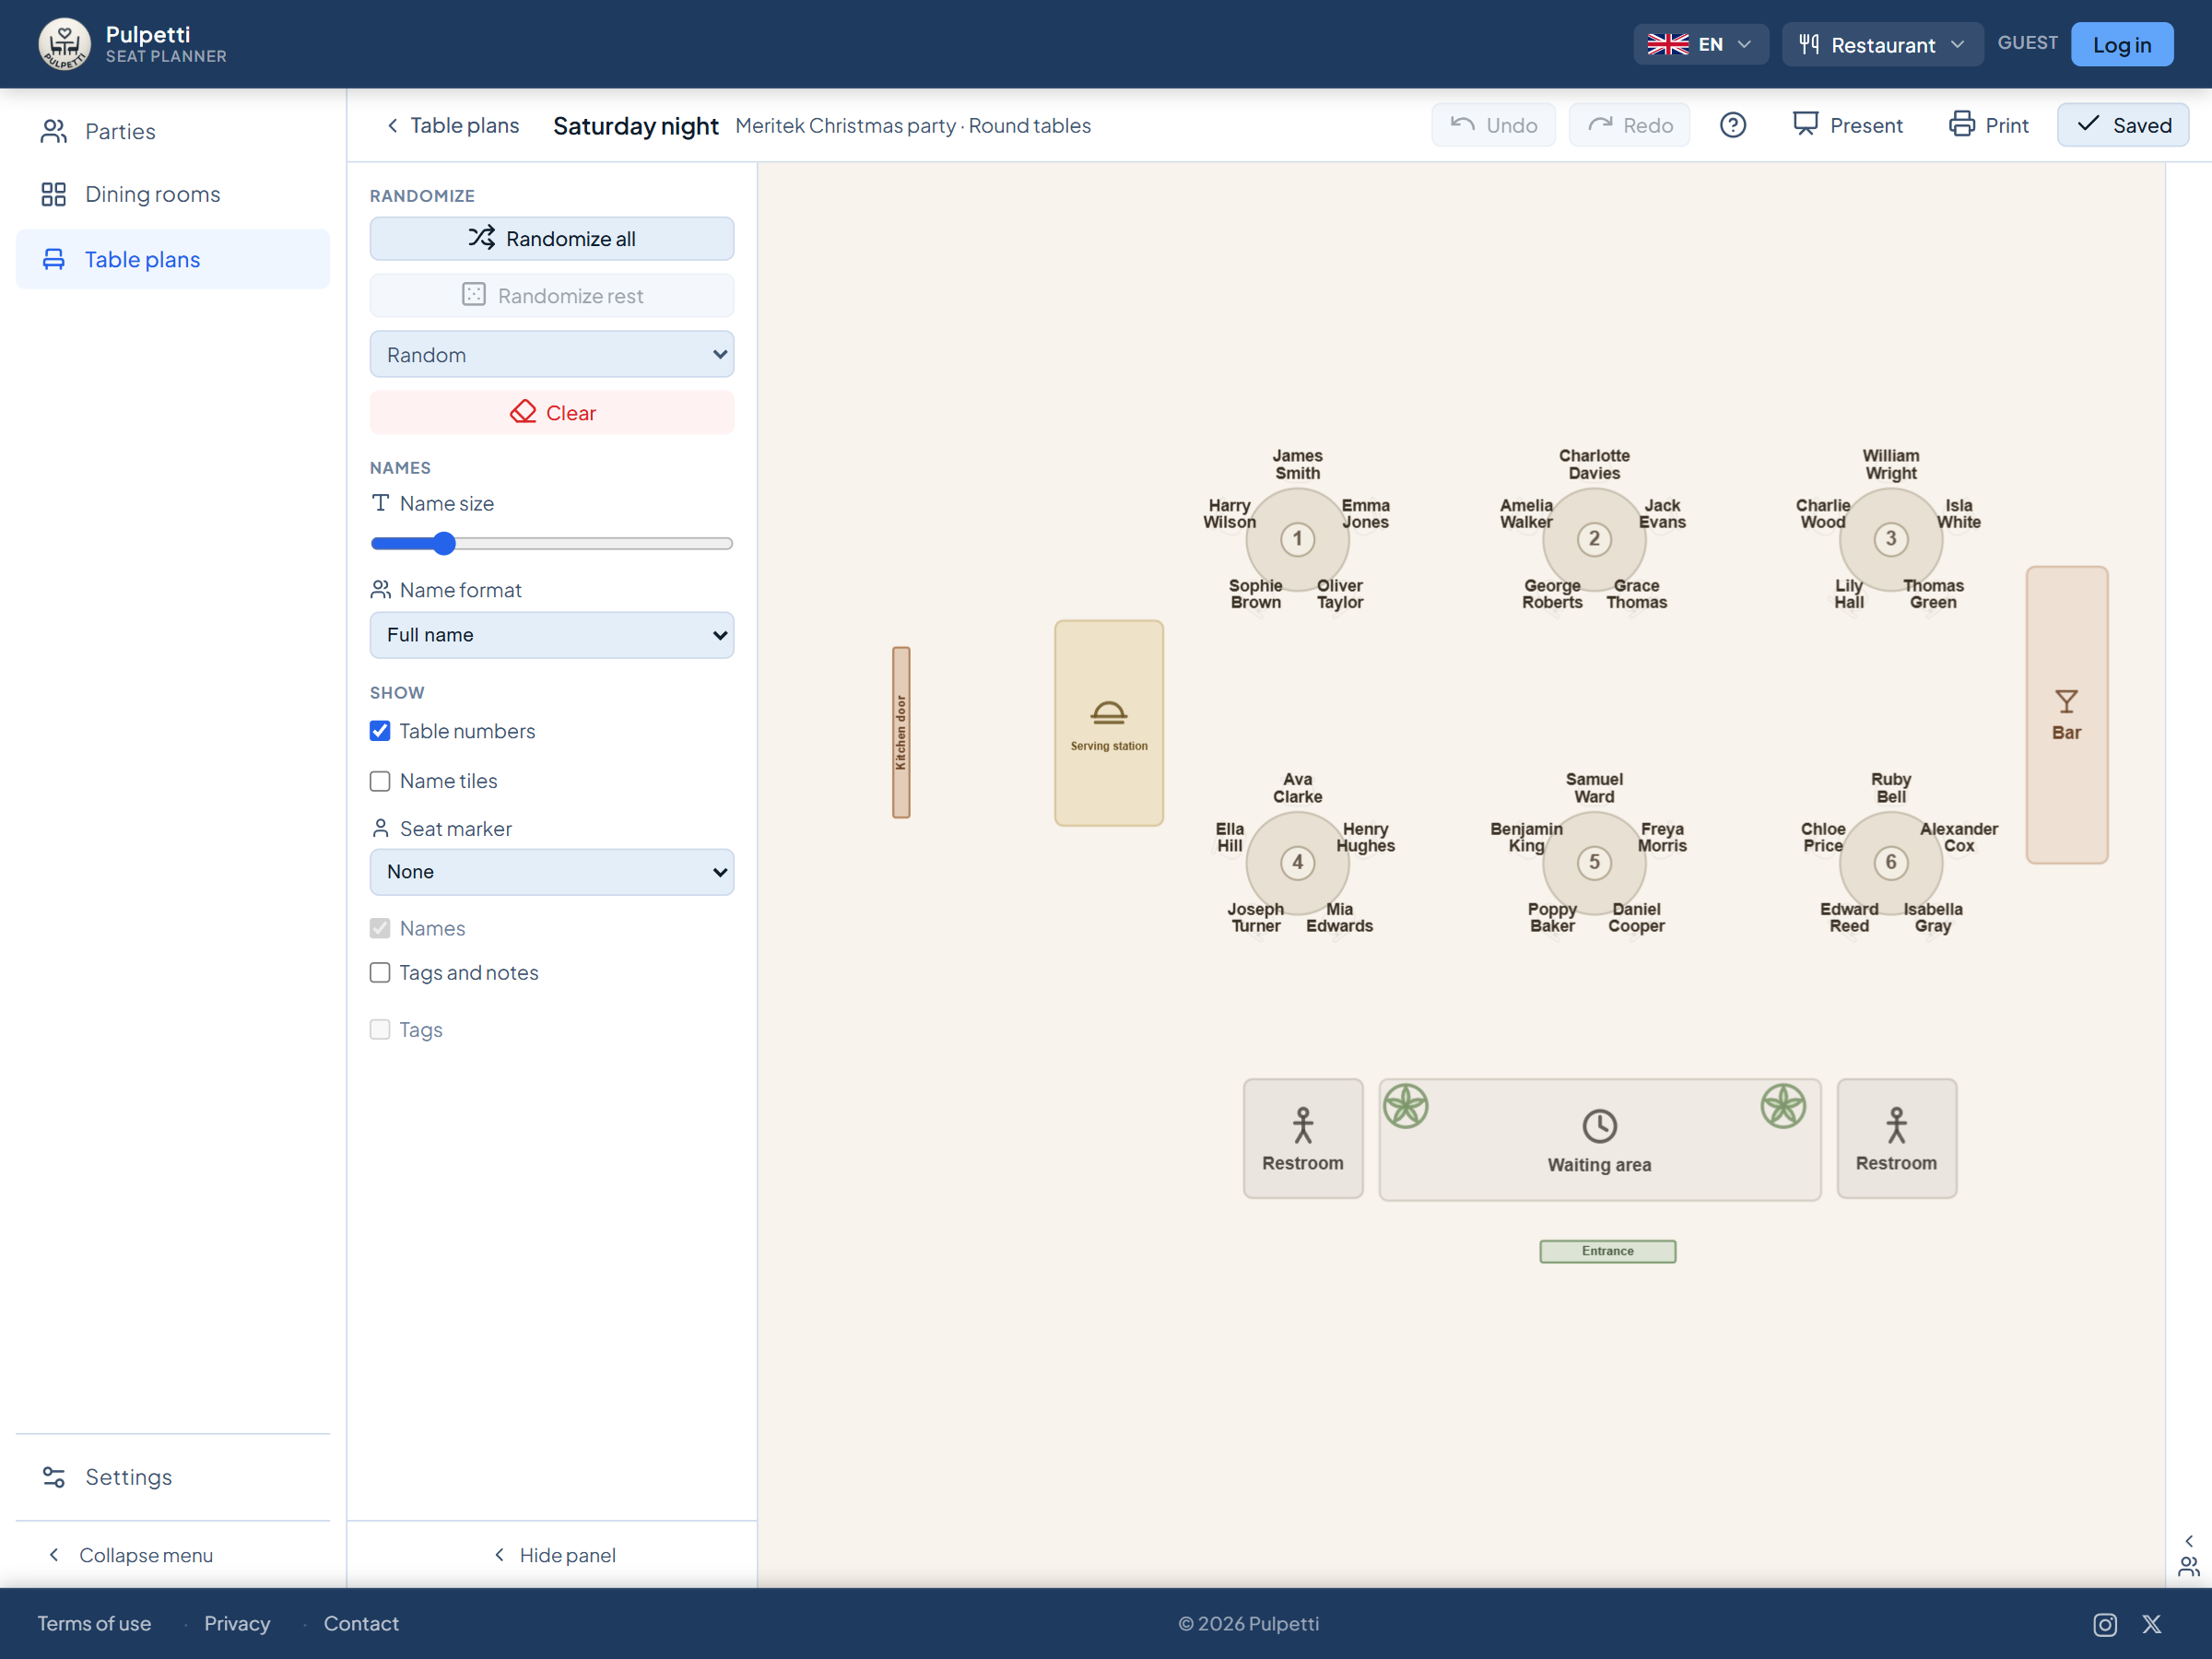This screenshot has height=1659, width=2212.
Task: Open the Random mode dropdown
Action: point(552,355)
